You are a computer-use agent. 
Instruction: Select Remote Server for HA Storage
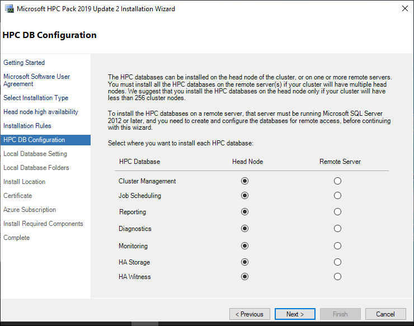pos(337,262)
